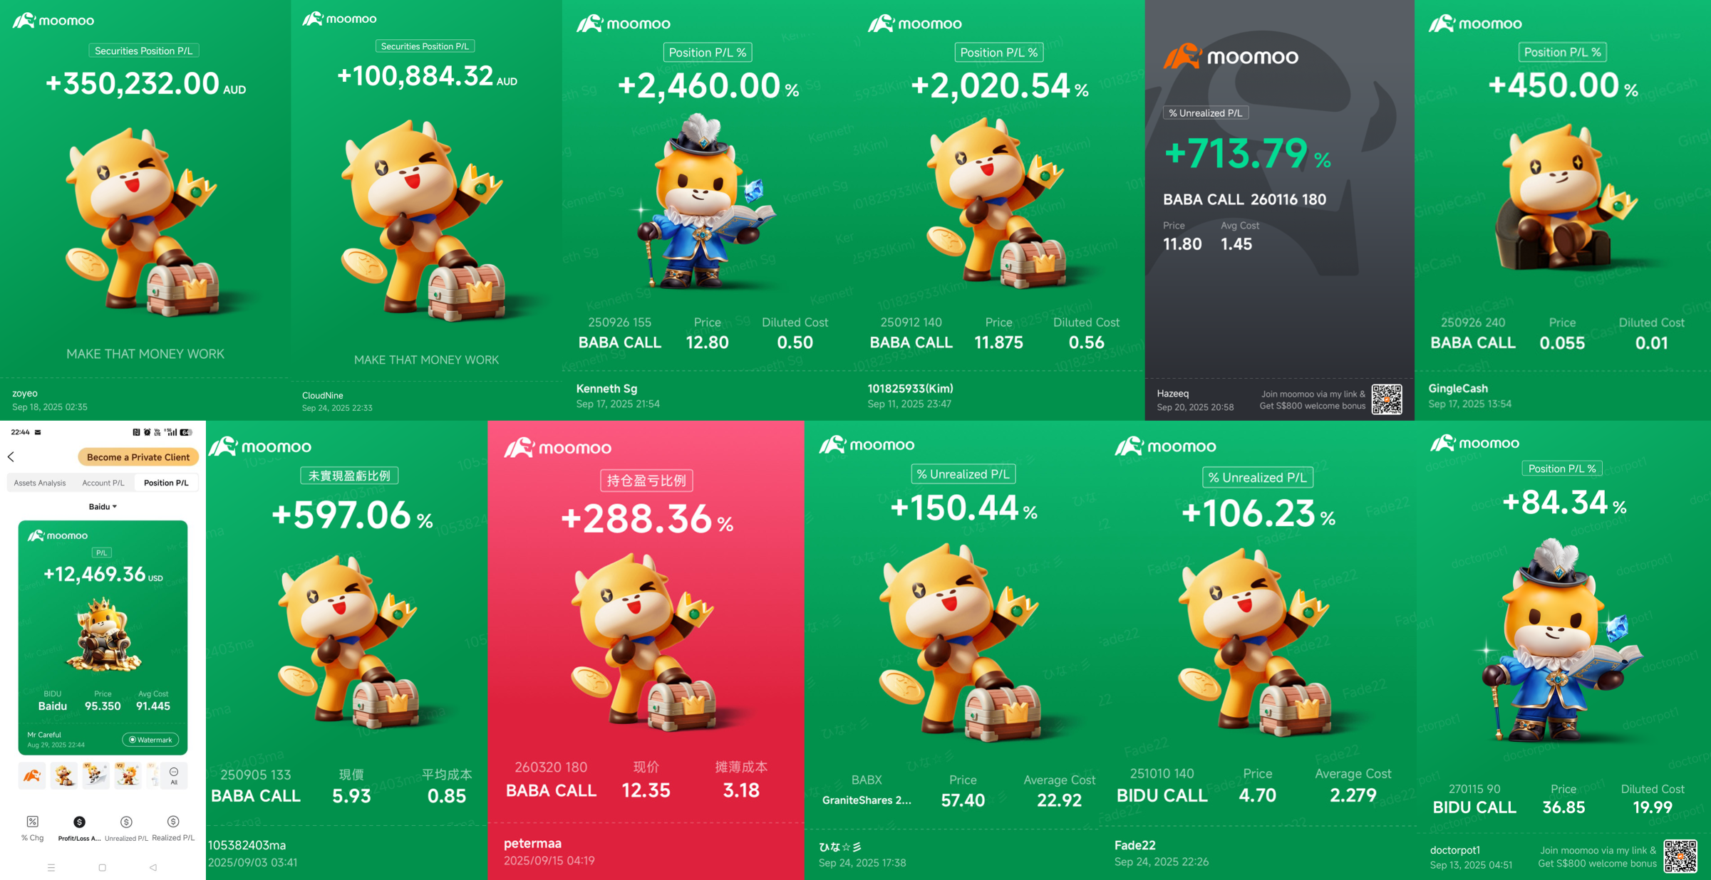Click Become a Private Client button
The image size is (1711, 880).
[x=138, y=457]
